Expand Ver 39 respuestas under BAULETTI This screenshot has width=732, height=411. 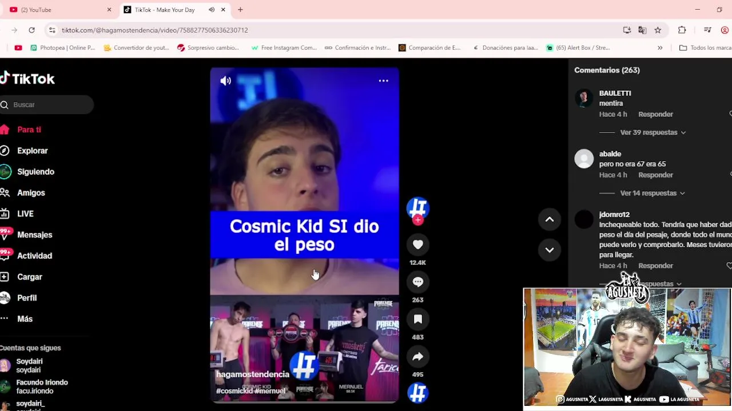(653, 132)
